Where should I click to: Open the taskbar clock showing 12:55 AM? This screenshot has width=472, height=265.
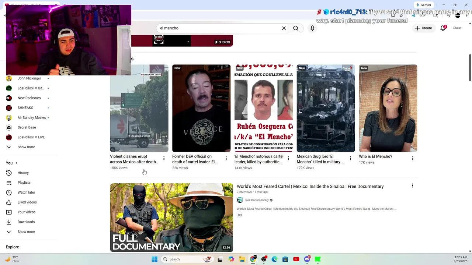click(461, 259)
